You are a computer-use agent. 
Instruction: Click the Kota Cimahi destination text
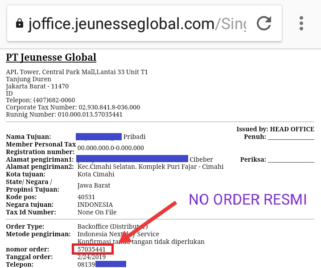pos(96,174)
